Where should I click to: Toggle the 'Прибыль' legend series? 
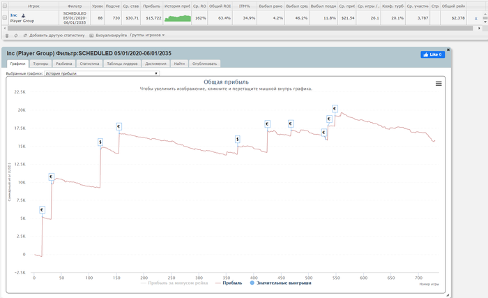coord(229,283)
